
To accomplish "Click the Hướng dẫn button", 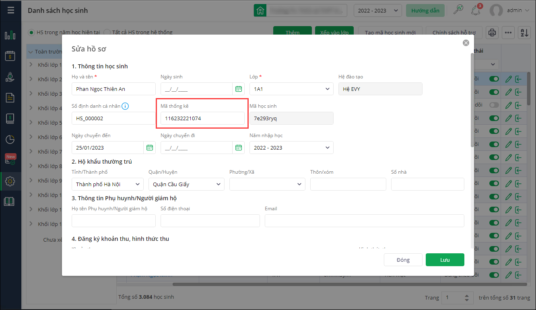I will 425,10.
